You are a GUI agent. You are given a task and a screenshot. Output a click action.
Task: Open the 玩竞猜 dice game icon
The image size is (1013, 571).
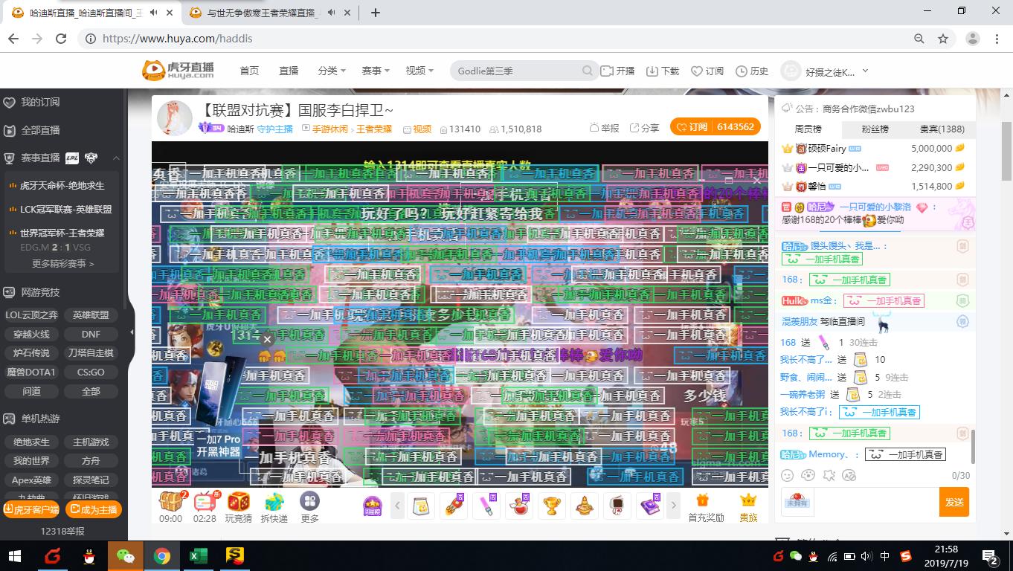[239, 503]
